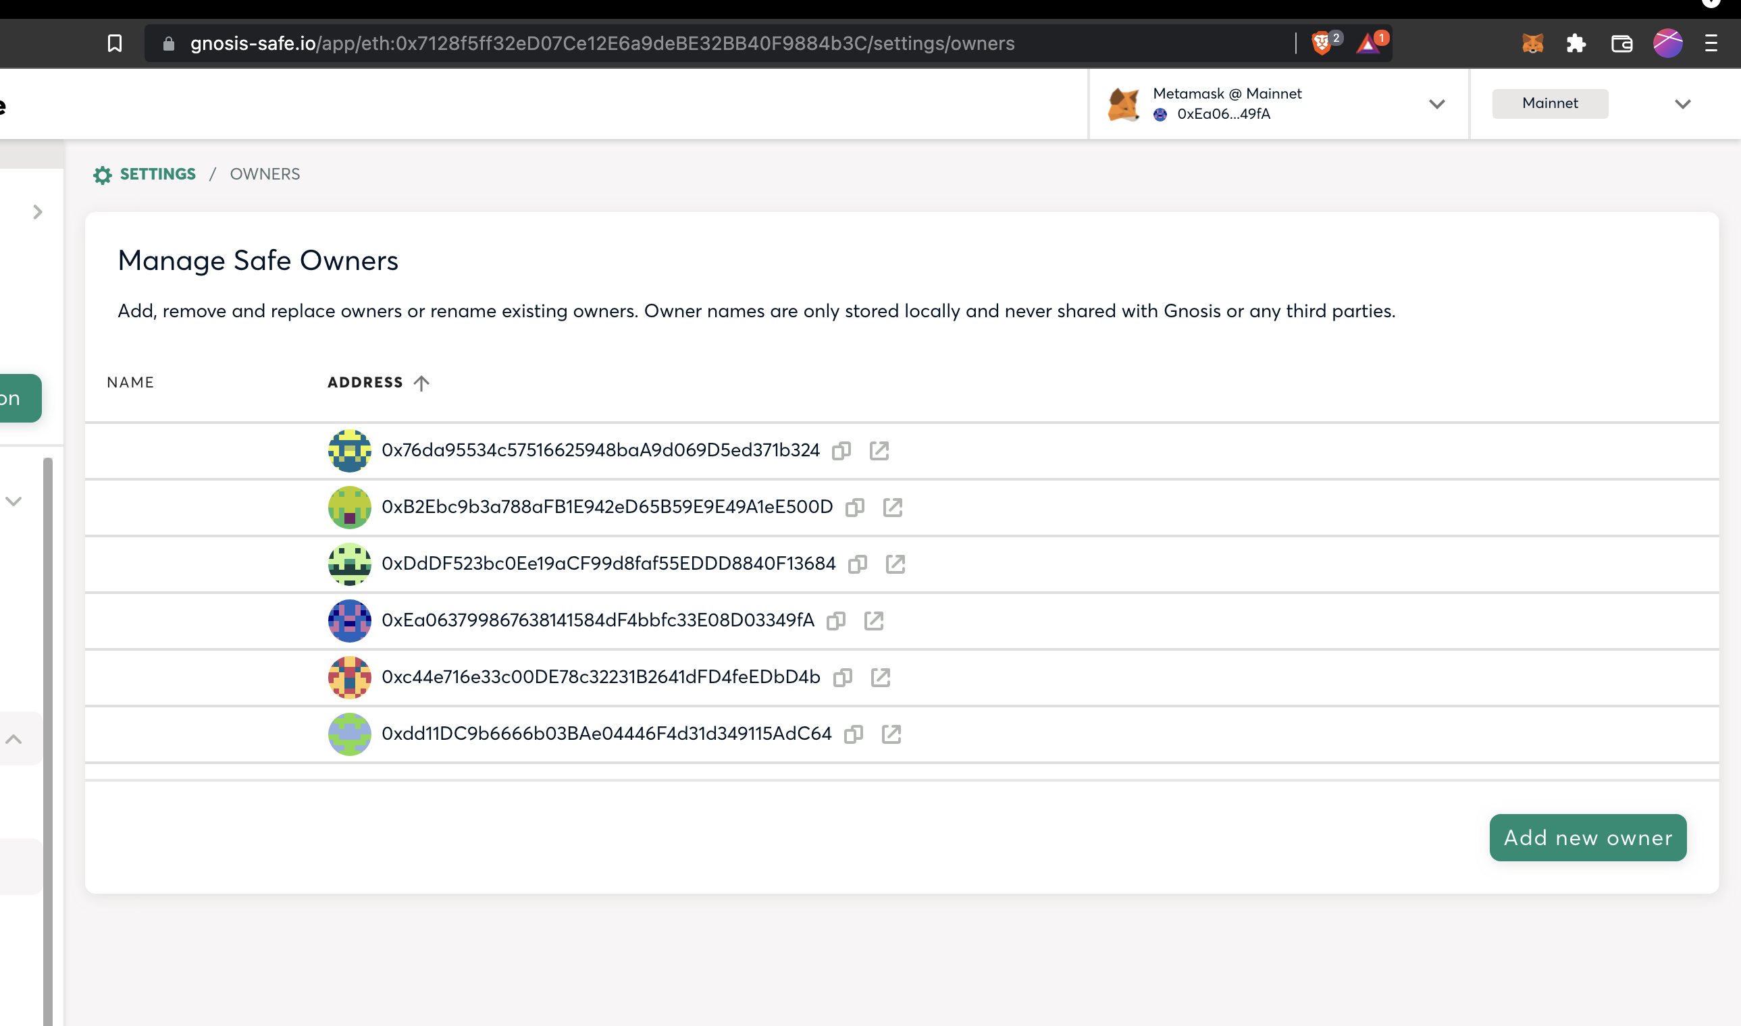Open 0xEa063799 address in explorer
The image size is (1741, 1026).
[x=874, y=621]
